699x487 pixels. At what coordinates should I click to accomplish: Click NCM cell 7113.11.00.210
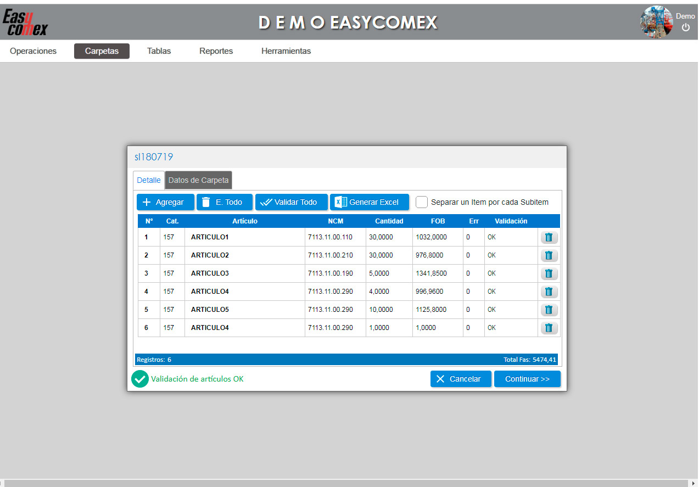[x=335, y=255]
